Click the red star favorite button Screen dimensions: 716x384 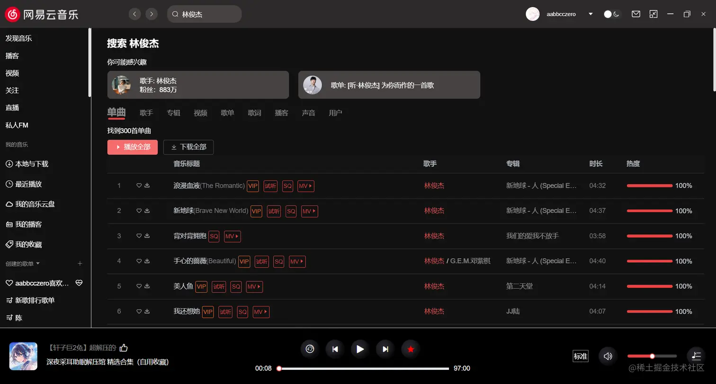pos(411,349)
